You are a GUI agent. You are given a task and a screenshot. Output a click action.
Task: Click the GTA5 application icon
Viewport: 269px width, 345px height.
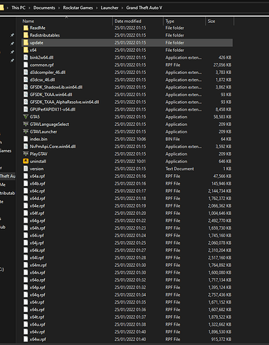click(x=26, y=117)
